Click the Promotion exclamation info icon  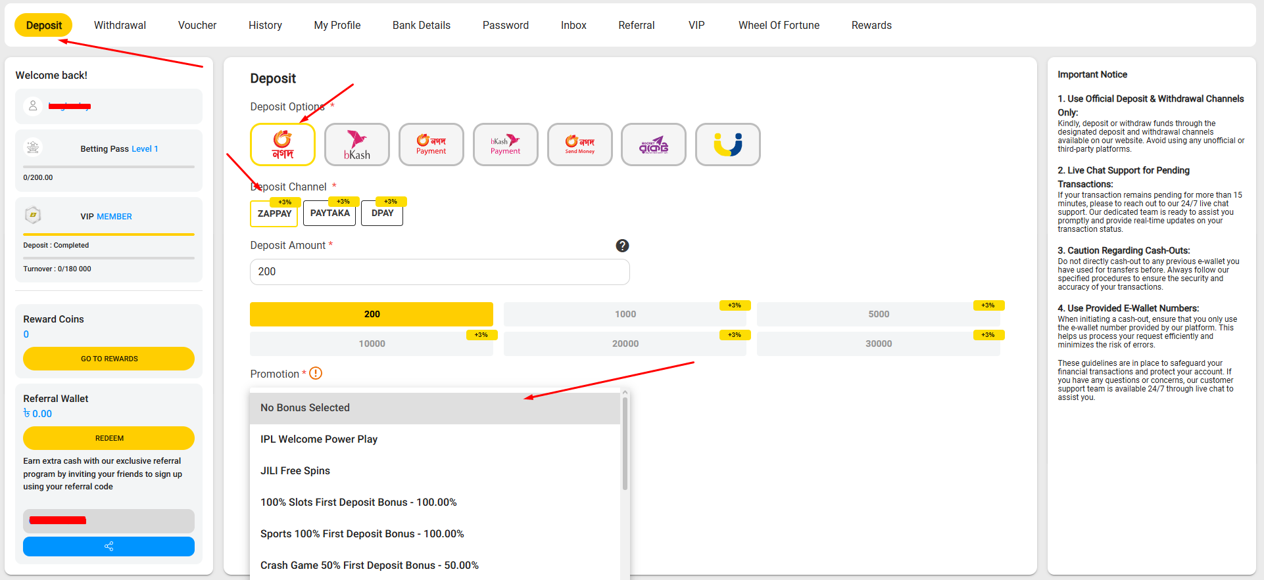coord(316,373)
